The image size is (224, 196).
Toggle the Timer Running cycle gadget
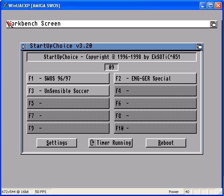point(111,143)
